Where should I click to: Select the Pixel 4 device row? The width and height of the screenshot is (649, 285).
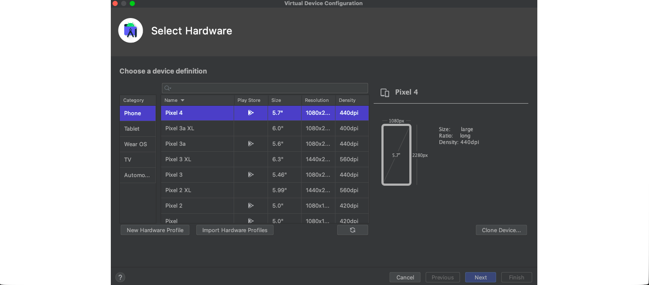coord(265,113)
